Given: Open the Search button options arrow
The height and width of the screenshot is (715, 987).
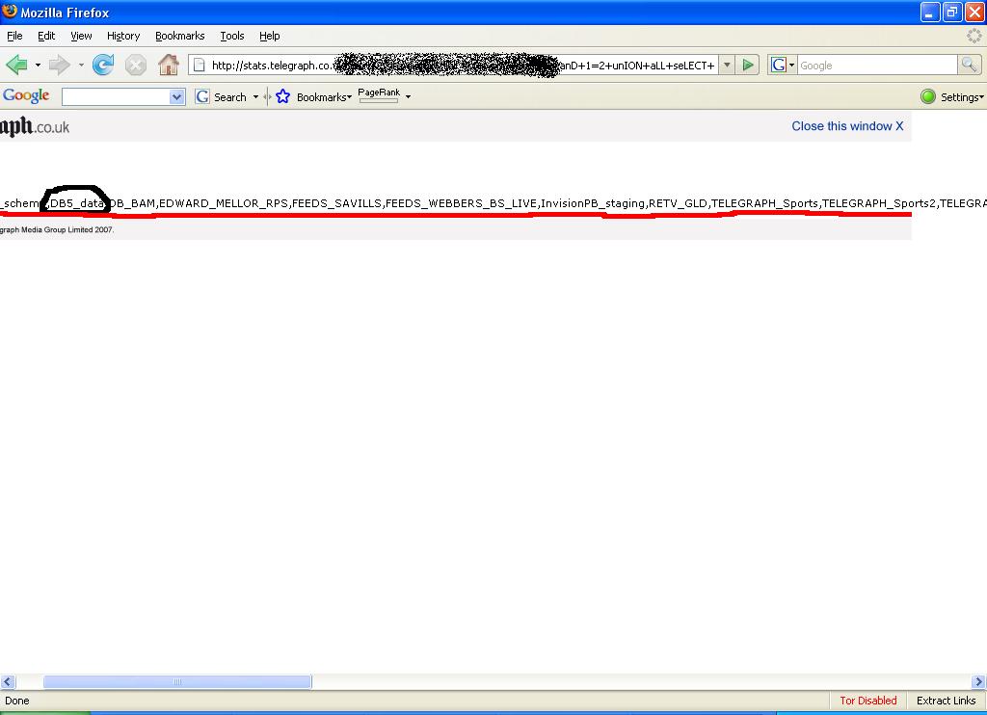Looking at the screenshot, I should pos(255,97).
